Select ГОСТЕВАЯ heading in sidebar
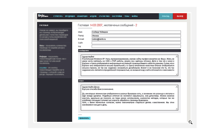This screenshot has width=223, height=135. click(44, 25)
